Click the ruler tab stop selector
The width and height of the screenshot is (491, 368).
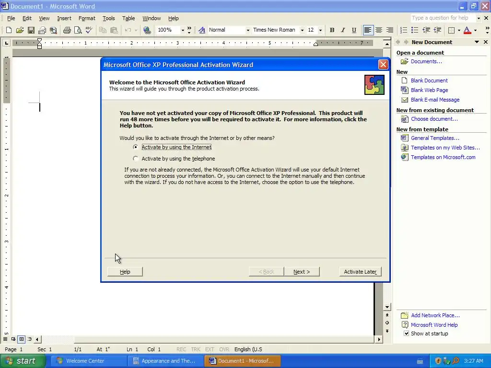pyautogui.click(x=6, y=43)
